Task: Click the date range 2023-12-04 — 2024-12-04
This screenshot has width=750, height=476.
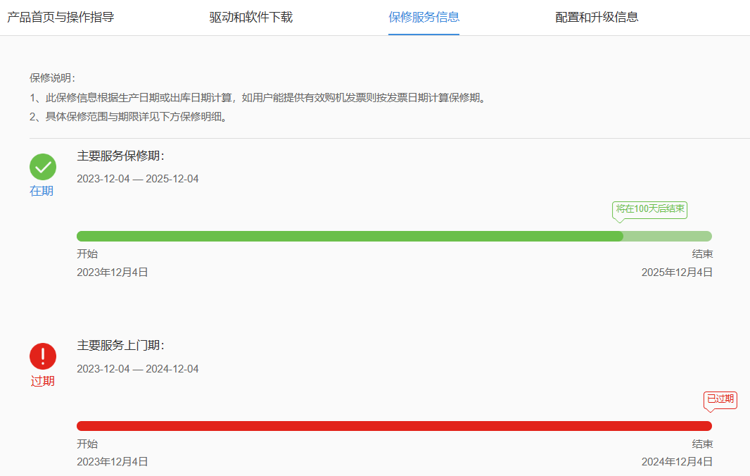Action: (x=138, y=369)
